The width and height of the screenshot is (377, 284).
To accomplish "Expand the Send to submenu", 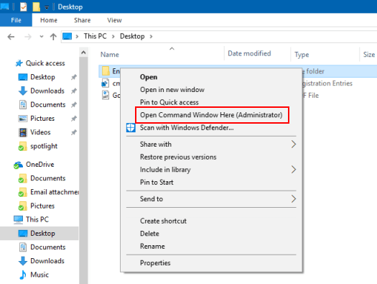I will coord(211,199).
